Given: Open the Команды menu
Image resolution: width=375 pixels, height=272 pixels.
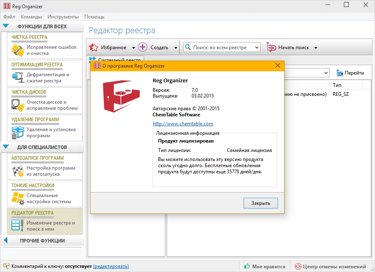Looking at the screenshot, I should 32,17.
